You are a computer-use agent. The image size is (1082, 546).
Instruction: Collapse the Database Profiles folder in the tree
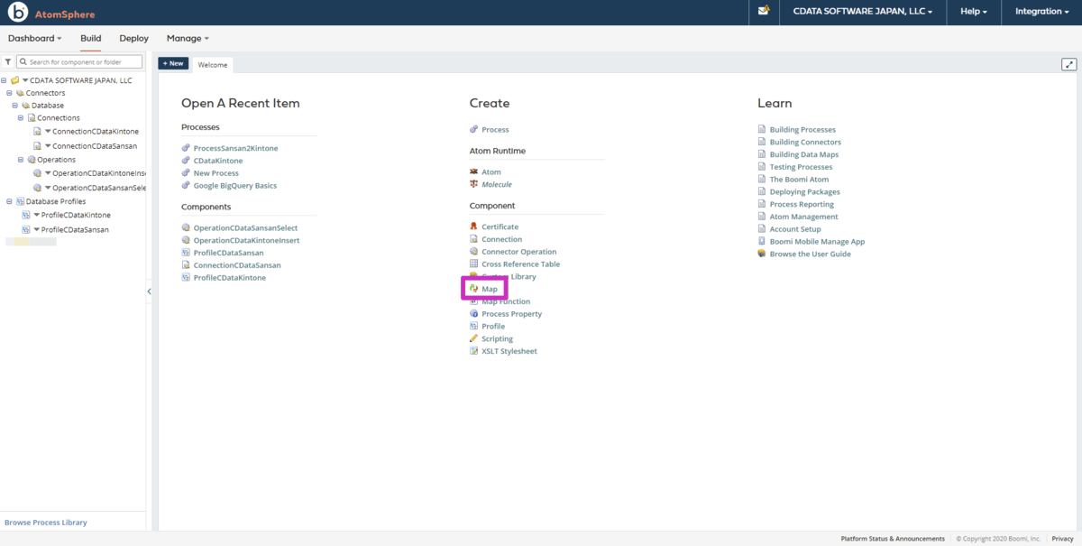click(x=9, y=201)
